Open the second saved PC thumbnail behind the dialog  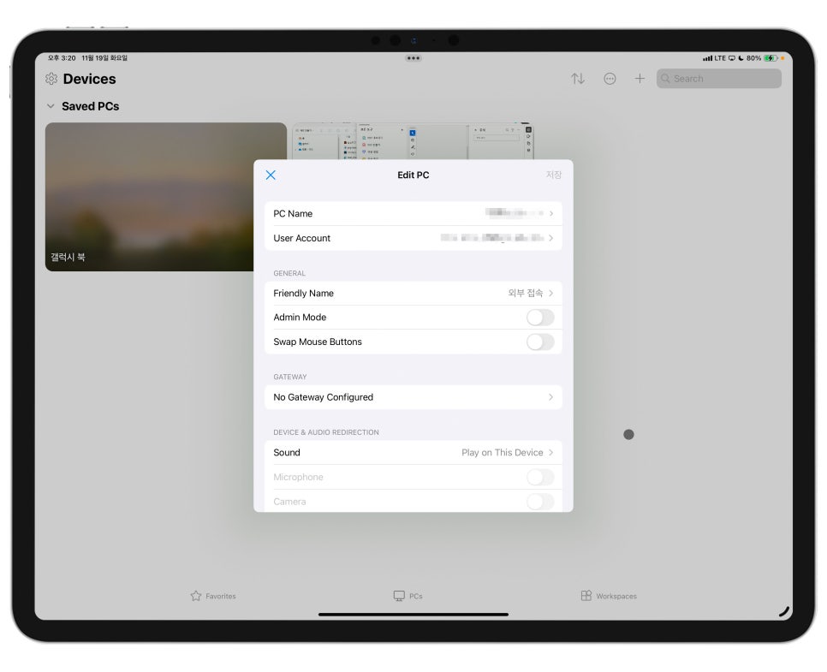click(413, 141)
